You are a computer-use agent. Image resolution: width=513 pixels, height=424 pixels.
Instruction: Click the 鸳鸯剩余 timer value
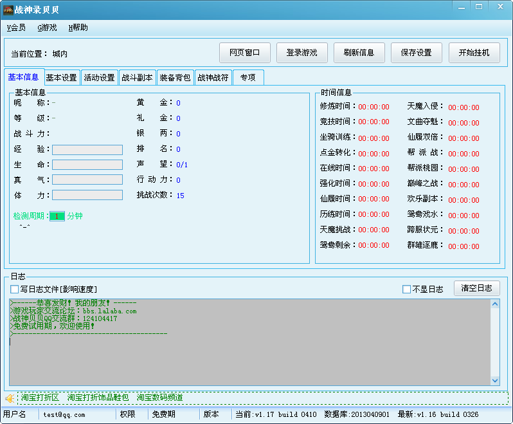[373, 246]
